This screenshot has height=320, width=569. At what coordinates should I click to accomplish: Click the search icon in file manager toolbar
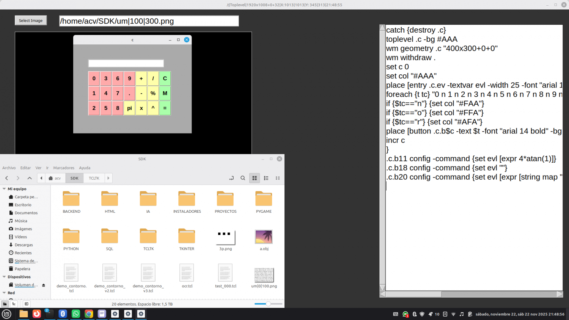(x=243, y=178)
